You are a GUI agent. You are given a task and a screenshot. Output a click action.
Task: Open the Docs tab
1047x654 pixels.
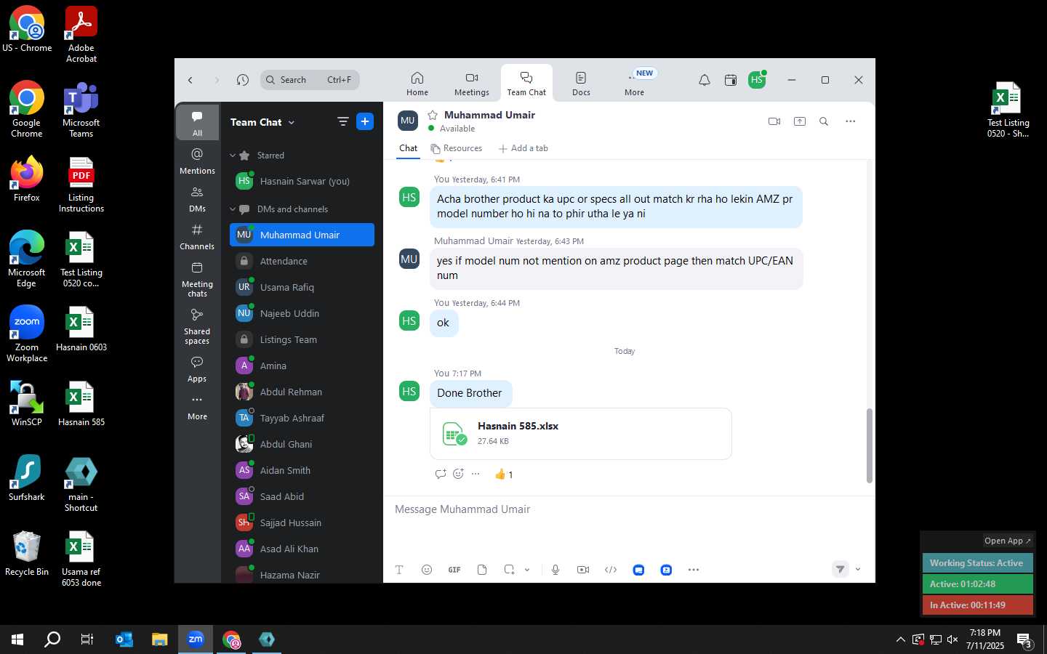(x=581, y=83)
